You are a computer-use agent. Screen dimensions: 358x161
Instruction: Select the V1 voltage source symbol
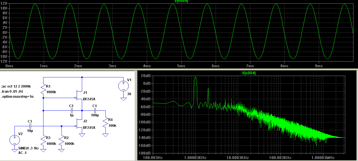pos(123,86)
